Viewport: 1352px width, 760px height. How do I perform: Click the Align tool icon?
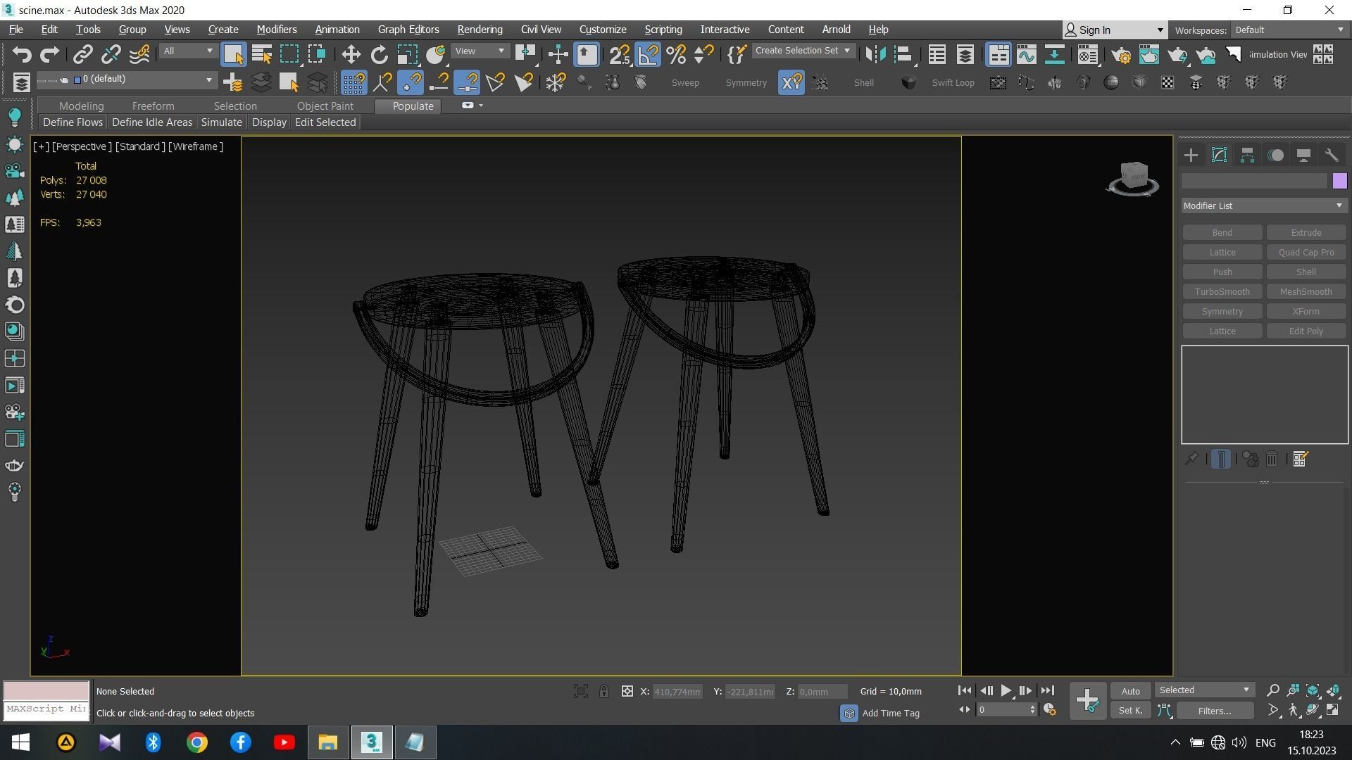(903, 55)
